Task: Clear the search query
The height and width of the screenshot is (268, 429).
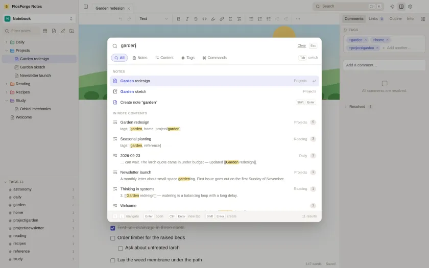Action: 301,45
